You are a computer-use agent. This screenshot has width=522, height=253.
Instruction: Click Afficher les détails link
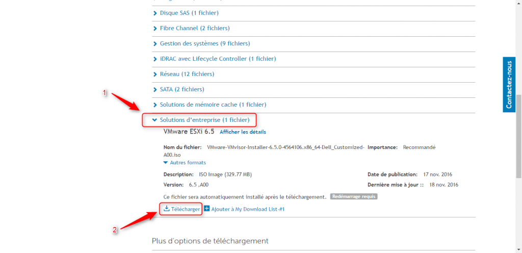[x=243, y=132]
